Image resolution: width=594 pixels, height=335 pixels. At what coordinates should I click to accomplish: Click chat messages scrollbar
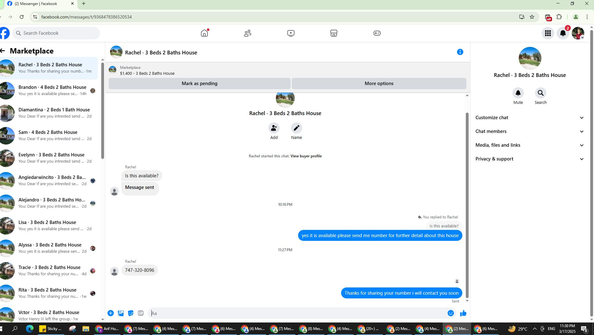tap(467, 205)
